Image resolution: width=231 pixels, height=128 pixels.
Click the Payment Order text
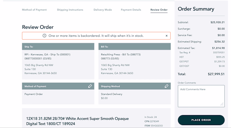(x=34, y=94)
